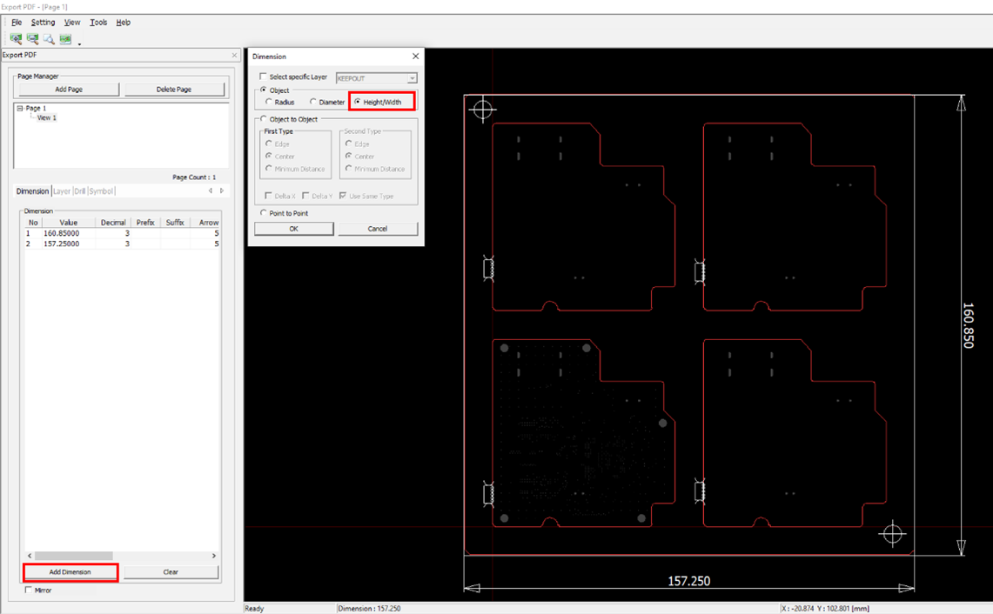Viewport: 993px width, 614px height.
Task: Toggle the Mirror checkbox
Action: [29, 591]
